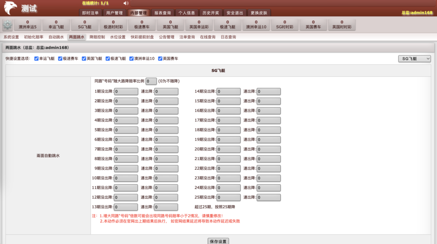The image size is (437, 244).
Task: Click the 更换皮肤 skin button
Action: tap(259, 13)
